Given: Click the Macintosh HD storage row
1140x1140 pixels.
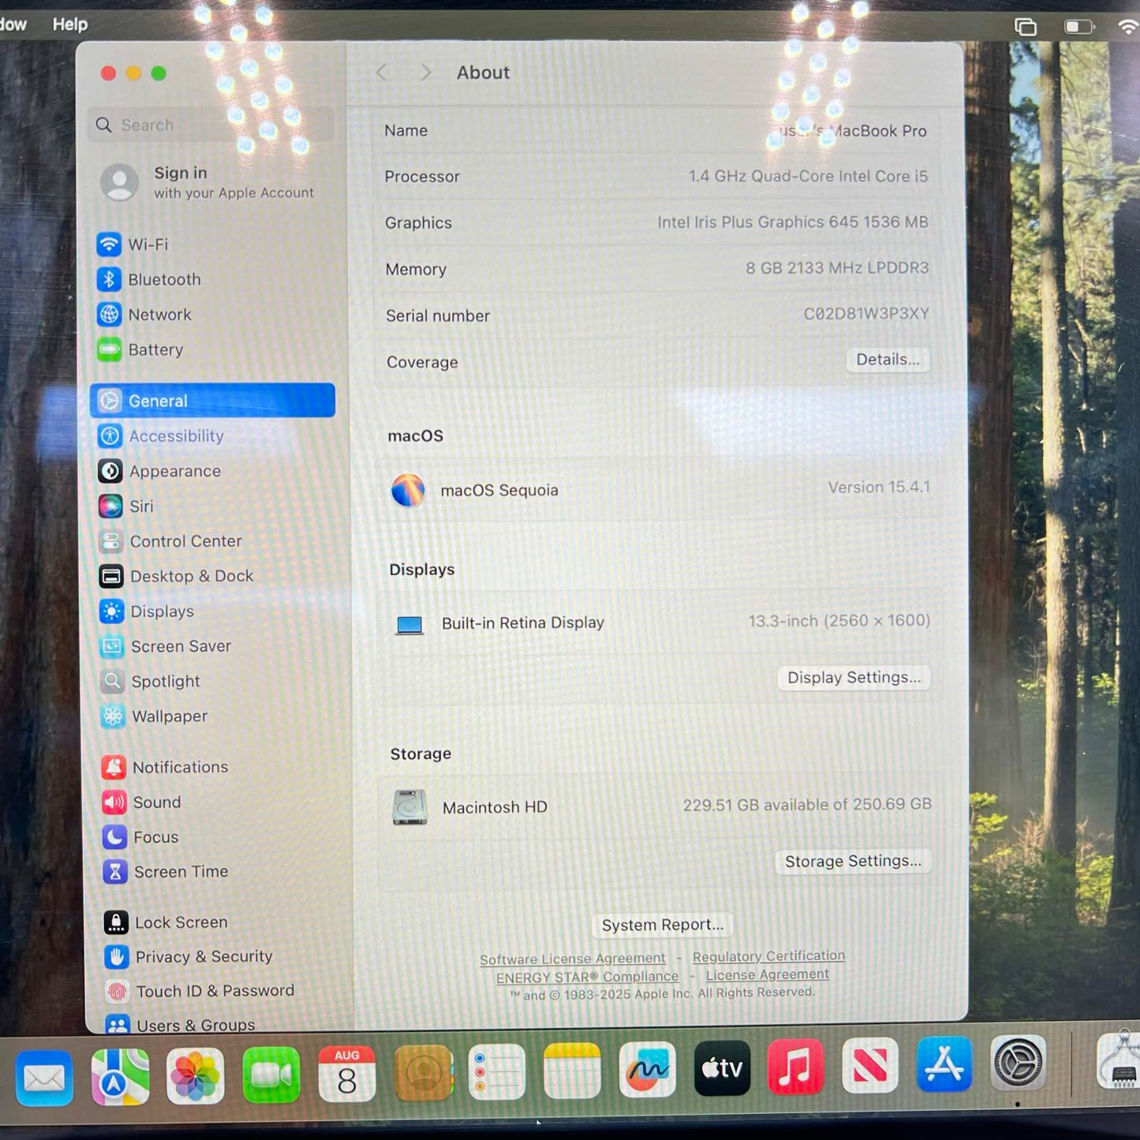Looking at the screenshot, I should [x=661, y=806].
